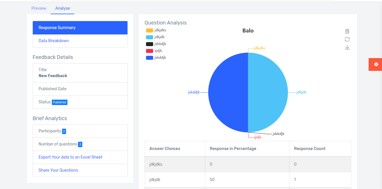Screen dimensions: 382x189
Task: Click the Balo chart title
Action: click(x=248, y=31)
